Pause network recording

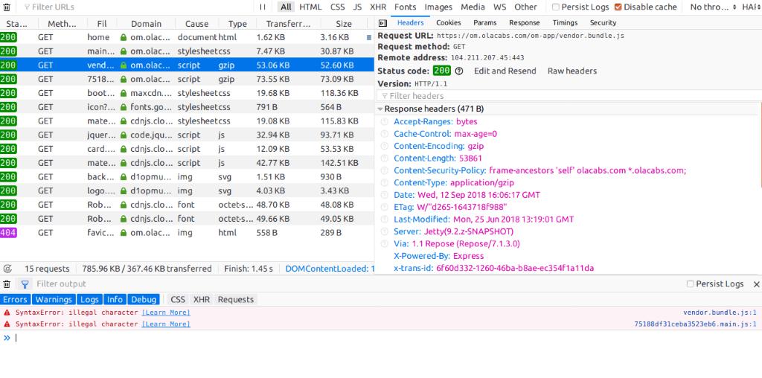click(263, 7)
